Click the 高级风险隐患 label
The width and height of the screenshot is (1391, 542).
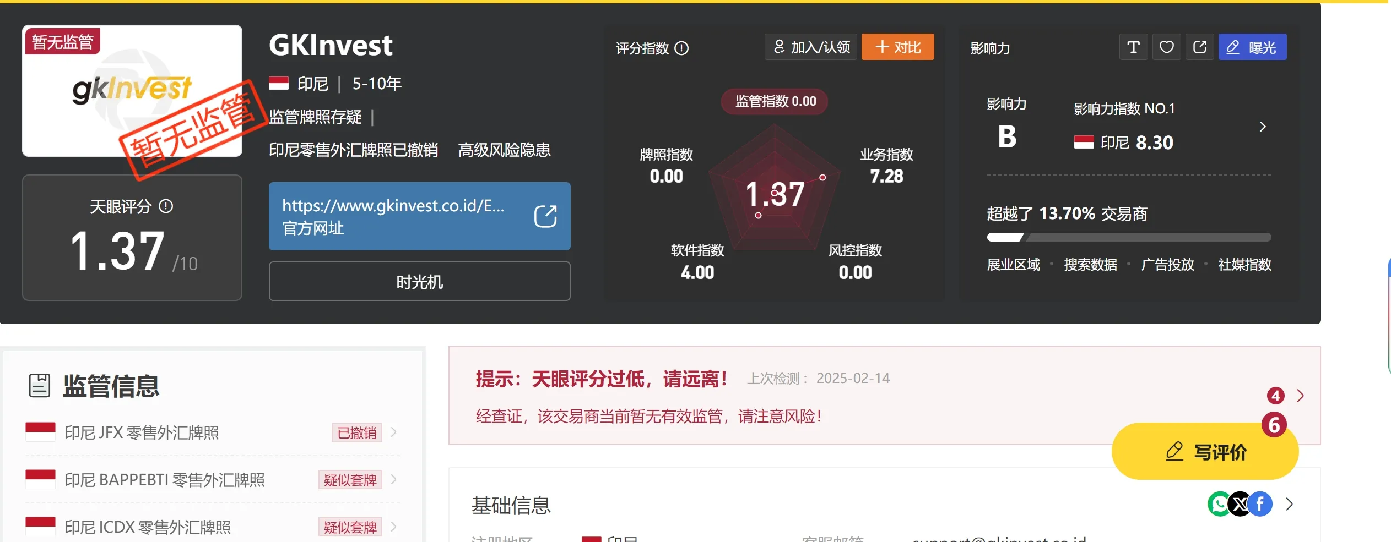(505, 150)
